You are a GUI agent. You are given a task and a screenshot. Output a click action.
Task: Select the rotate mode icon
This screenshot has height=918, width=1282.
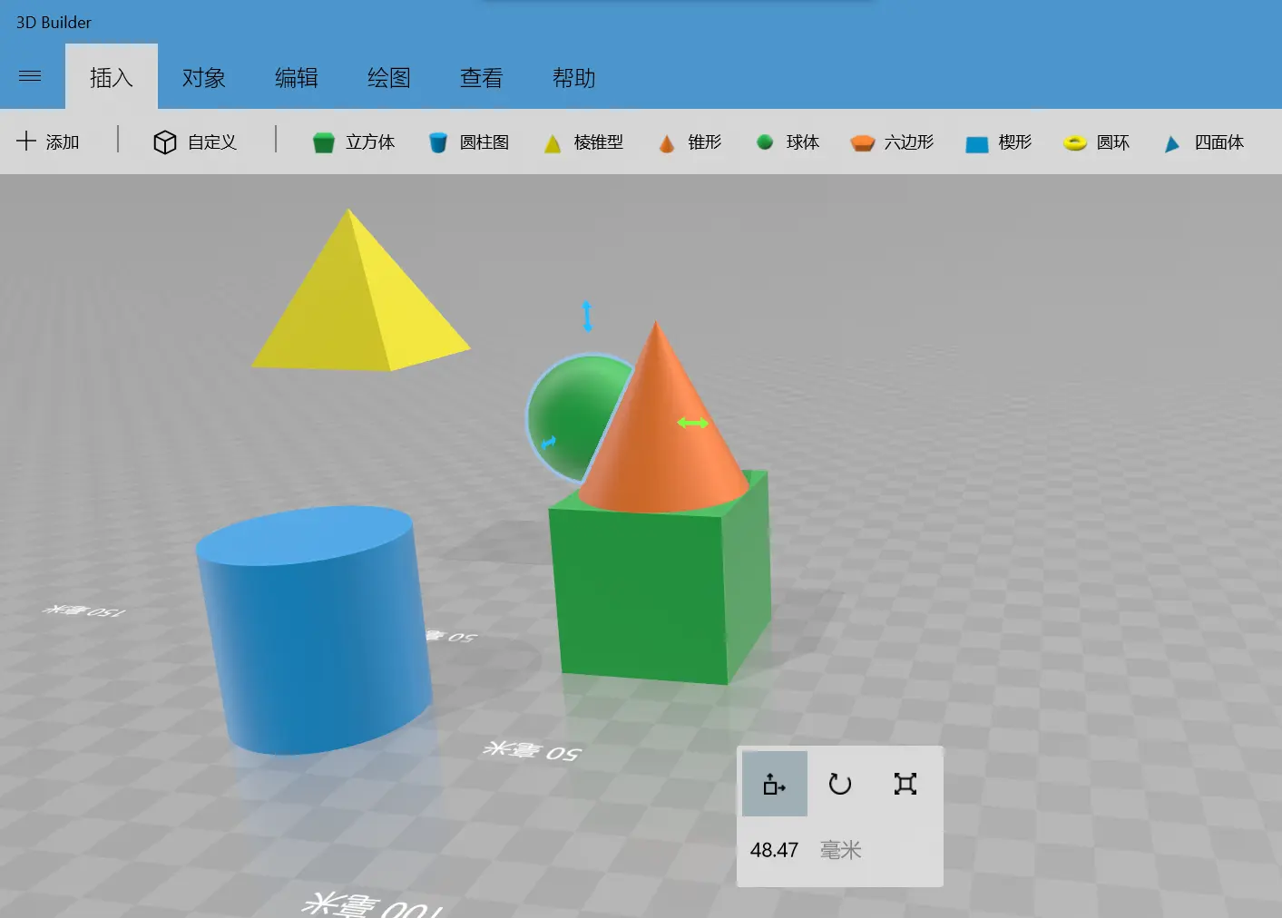[x=840, y=784]
